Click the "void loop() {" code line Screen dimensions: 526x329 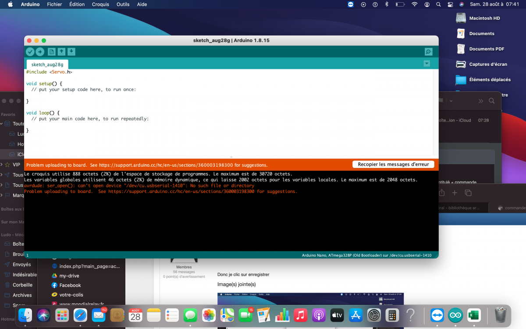(x=43, y=113)
